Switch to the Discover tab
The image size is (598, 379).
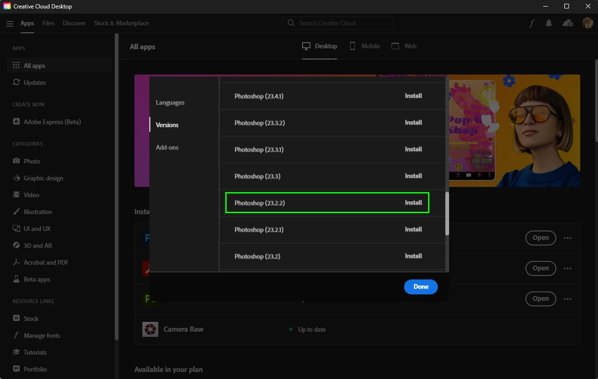point(74,23)
